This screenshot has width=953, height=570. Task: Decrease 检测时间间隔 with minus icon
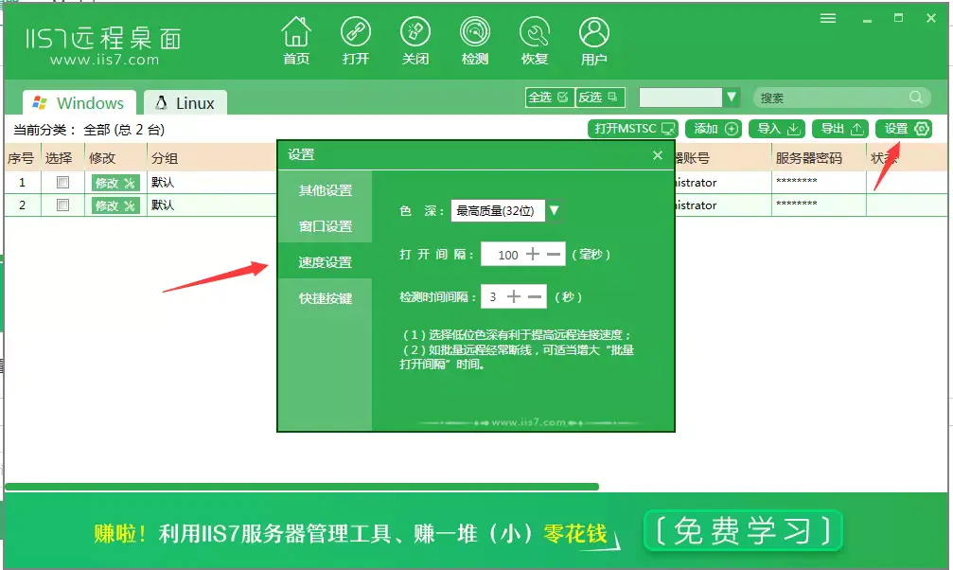coord(535,297)
